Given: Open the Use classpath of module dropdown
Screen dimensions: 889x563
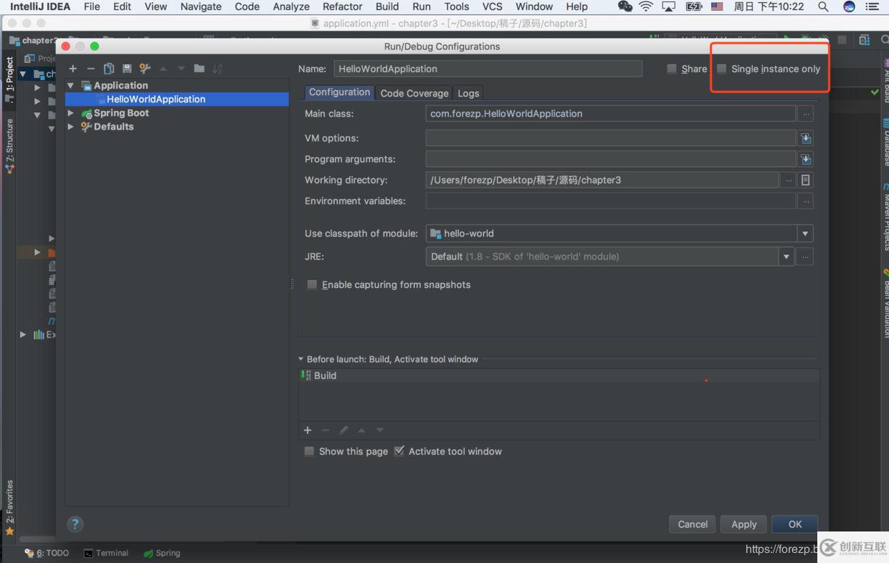Looking at the screenshot, I should [804, 234].
